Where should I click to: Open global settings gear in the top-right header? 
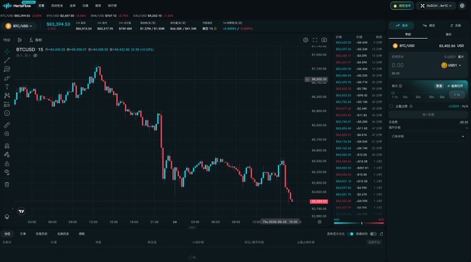pyautogui.click(x=462, y=6)
